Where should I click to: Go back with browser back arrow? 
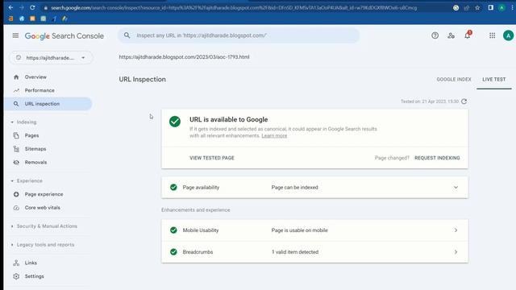click(10, 7)
